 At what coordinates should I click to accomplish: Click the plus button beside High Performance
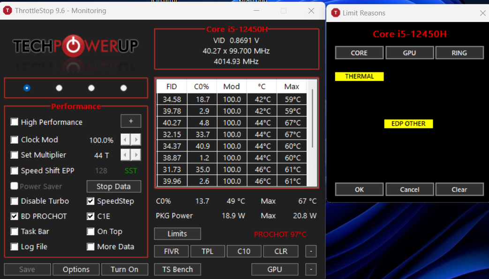(131, 121)
